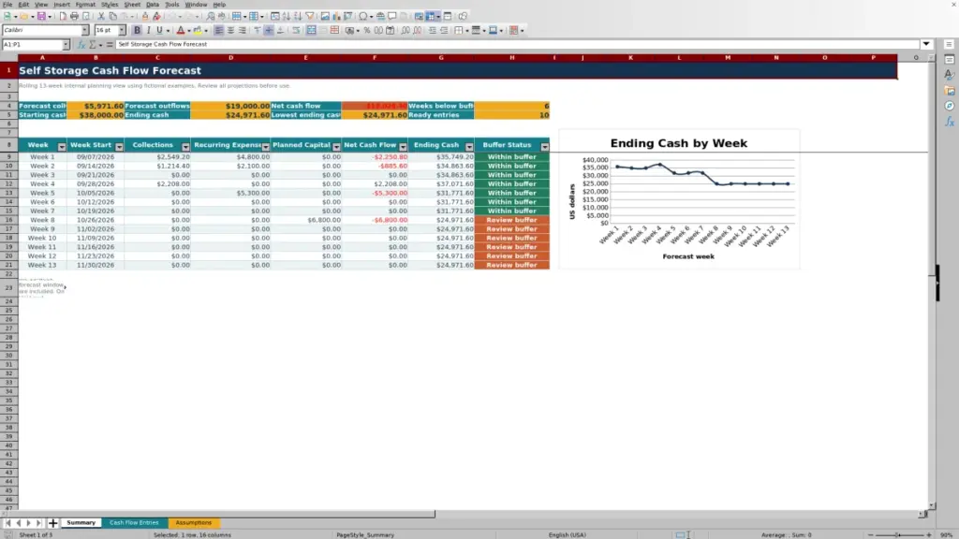Expand the formula bar
Viewport: 959px width, 539px height.
pyautogui.click(x=926, y=44)
